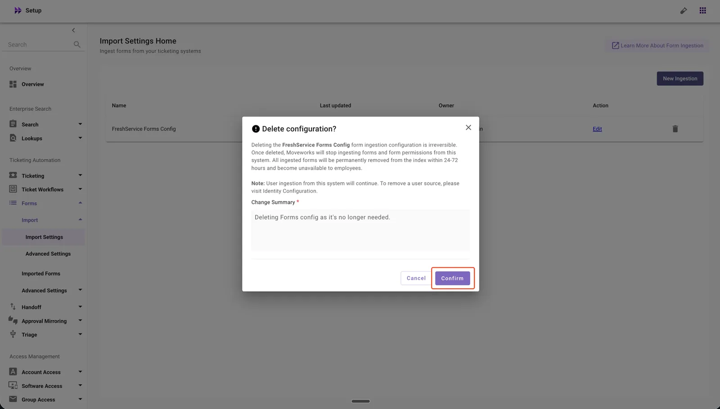Open Learn More About Form Ingestion link

657,45
